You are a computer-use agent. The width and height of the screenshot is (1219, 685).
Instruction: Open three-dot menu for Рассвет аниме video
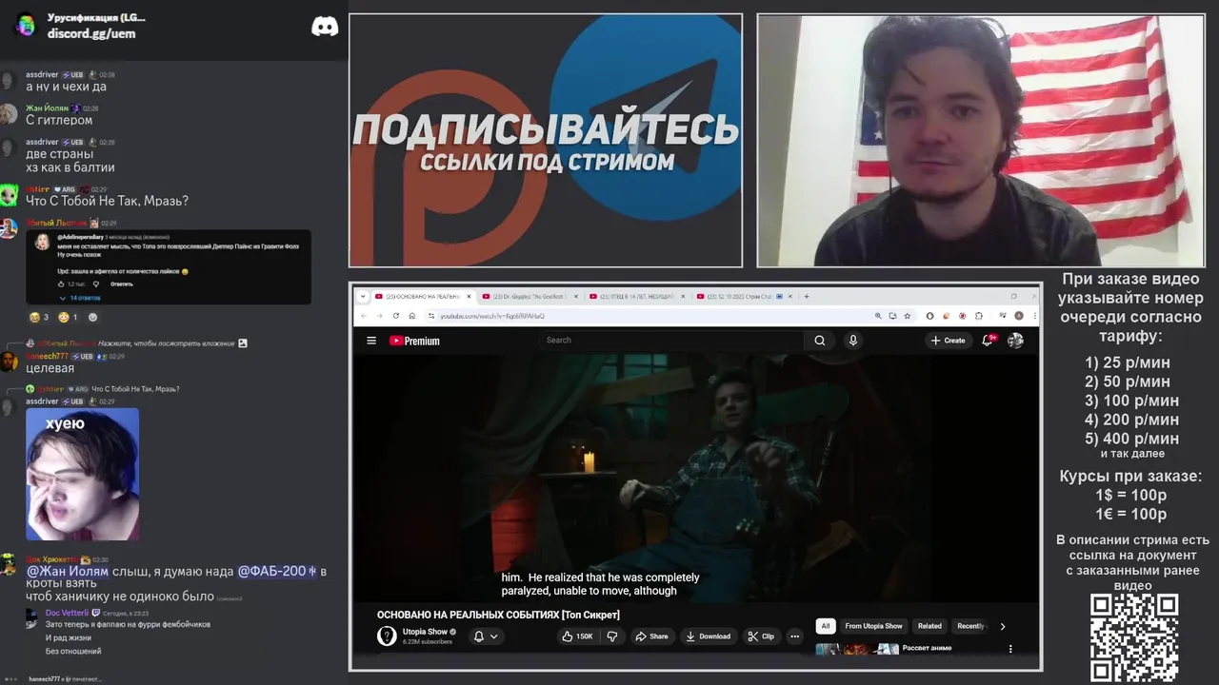pyautogui.click(x=1010, y=649)
